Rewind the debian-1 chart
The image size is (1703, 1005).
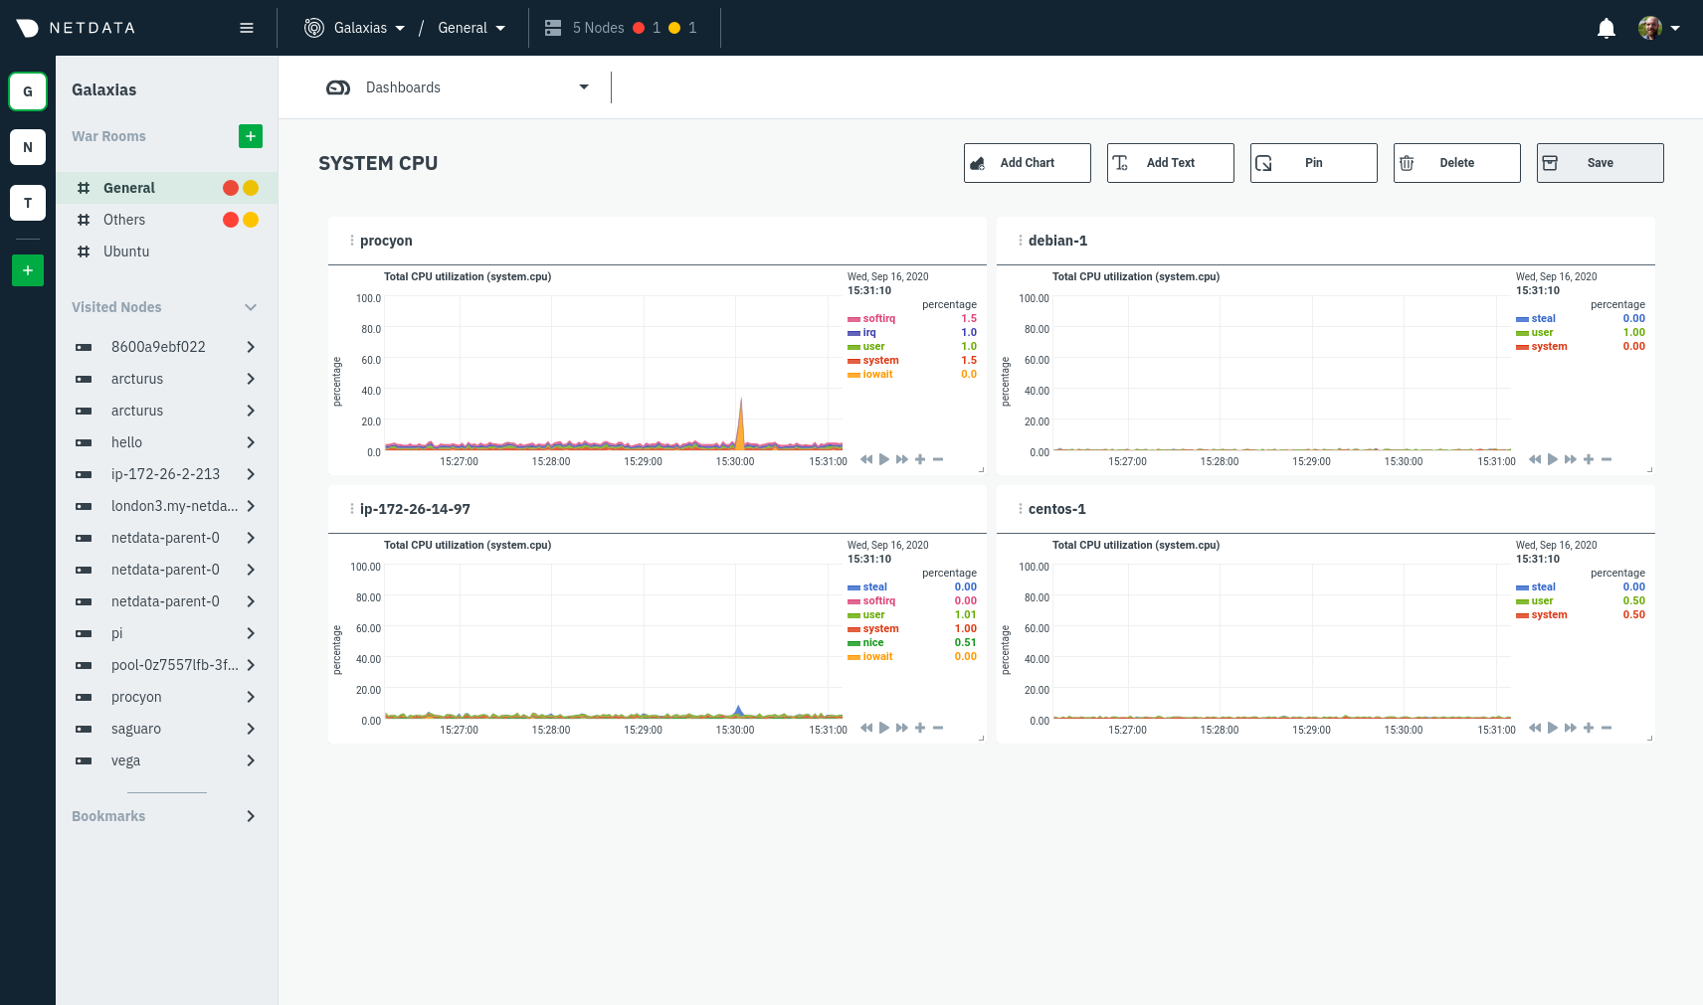[x=1535, y=459]
